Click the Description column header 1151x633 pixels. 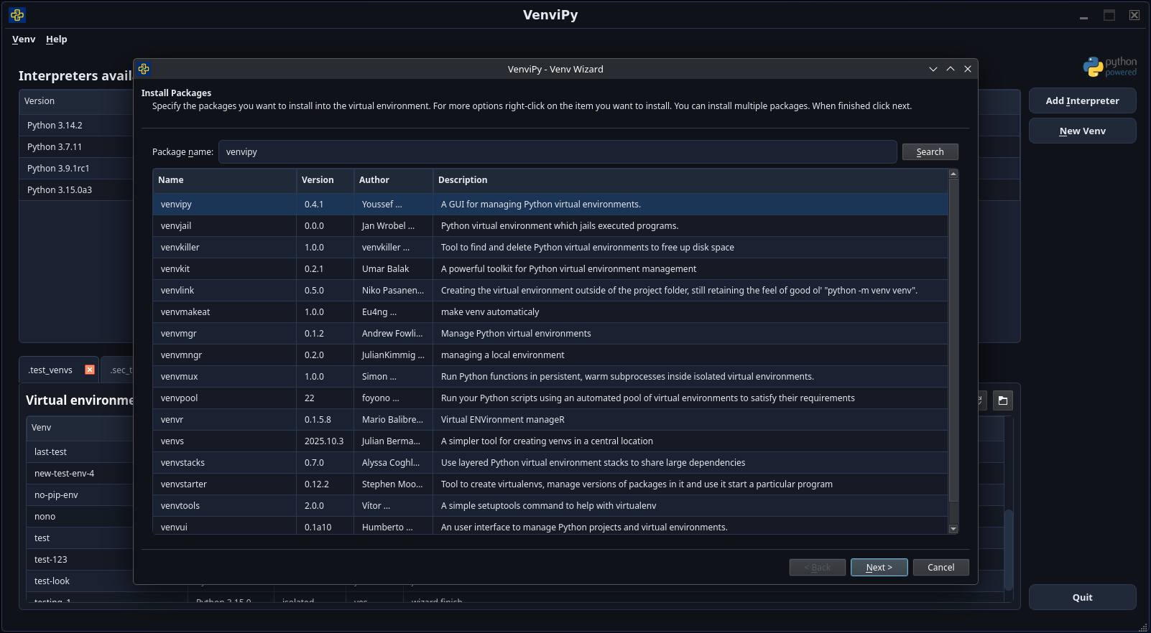[x=690, y=180]
